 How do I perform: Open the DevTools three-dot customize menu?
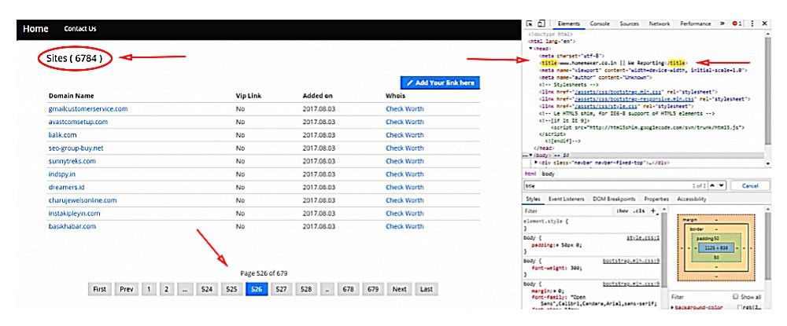click(752, 24)
